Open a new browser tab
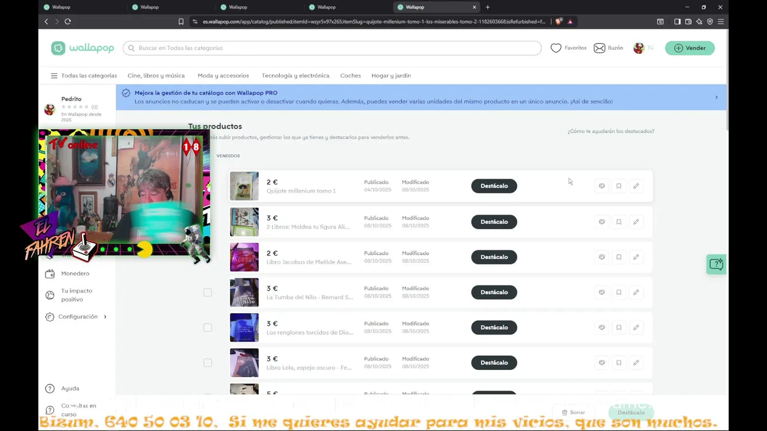This screenshot has height=431, width=767. [488, 7]
